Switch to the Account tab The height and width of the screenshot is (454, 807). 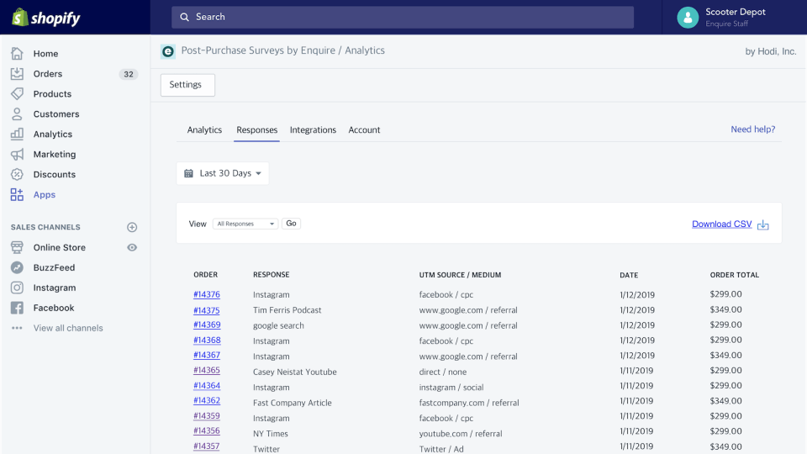(x=364, y=129)
